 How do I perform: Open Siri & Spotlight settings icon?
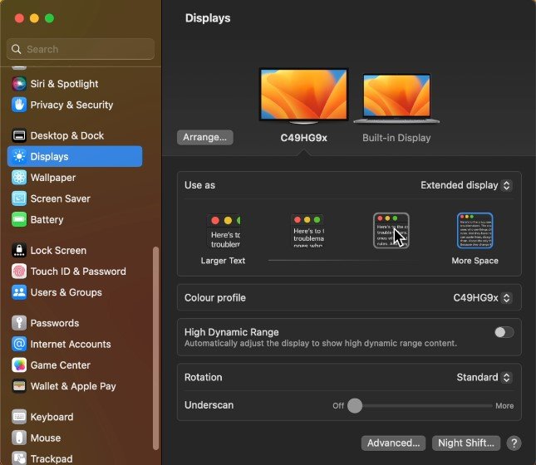[x=19, y=84]
